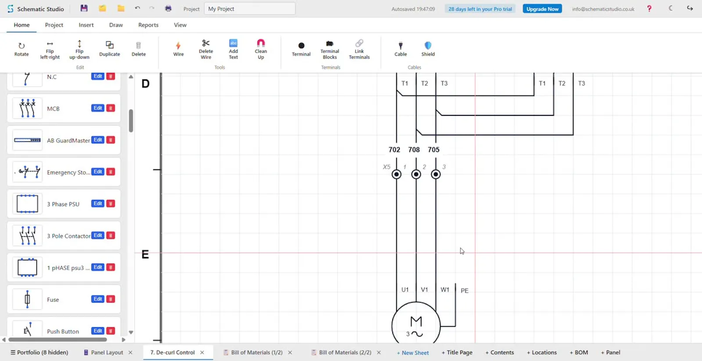
Task: Select the Link Terminals tool
Action: 359,50
